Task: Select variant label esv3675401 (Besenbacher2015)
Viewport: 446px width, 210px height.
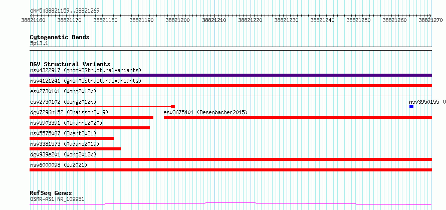Action: 205,112
